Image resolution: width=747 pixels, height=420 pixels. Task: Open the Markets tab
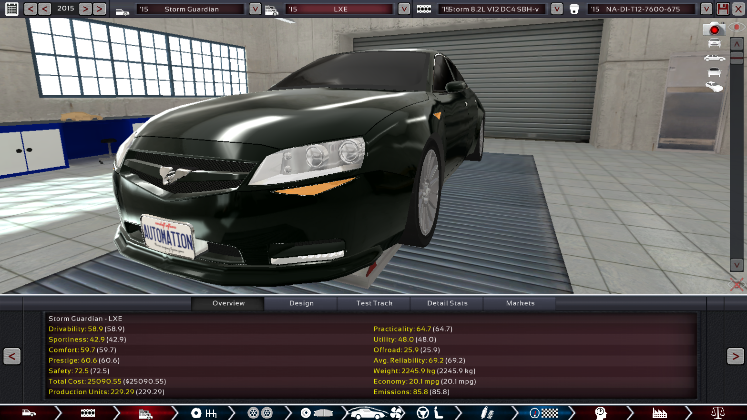click(x=520, y=303)
